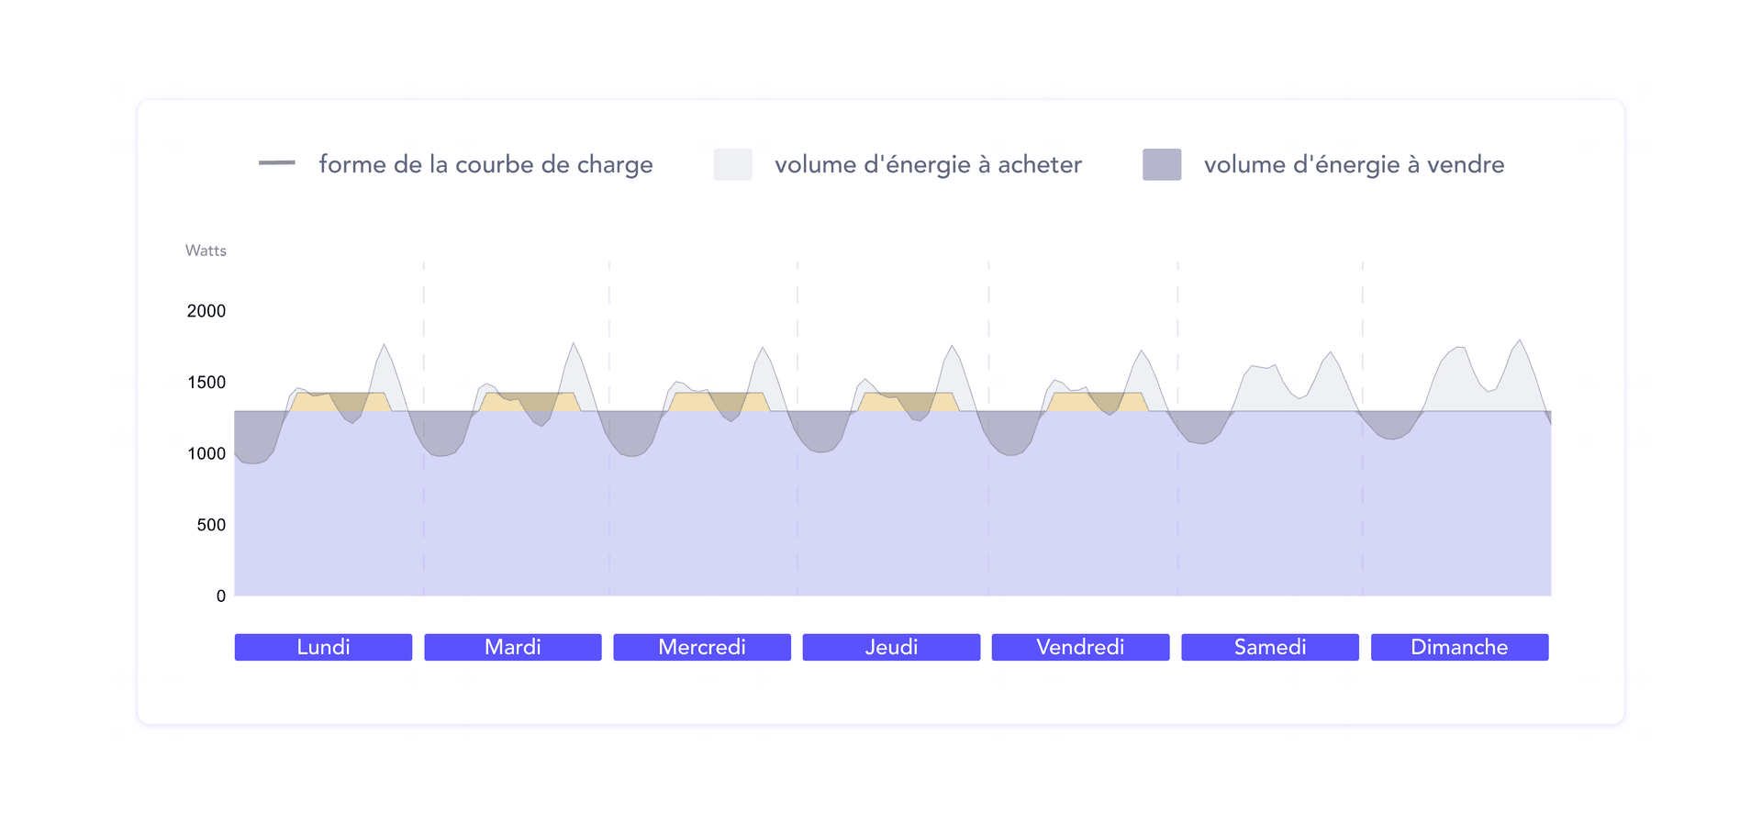1762x824 pixels.
Task: Click the load curve line legend icon
Action: pyautogui.click(x=276, y=163)
